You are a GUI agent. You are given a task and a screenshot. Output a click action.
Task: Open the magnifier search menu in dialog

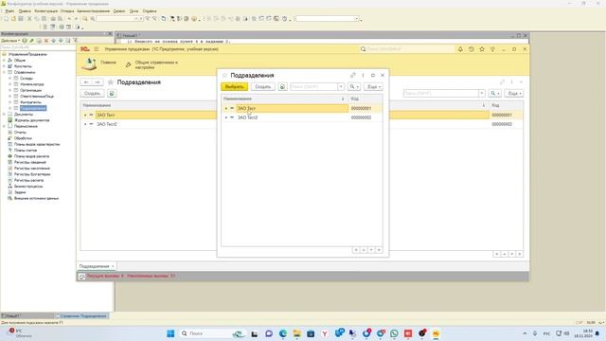coord(354,86)
